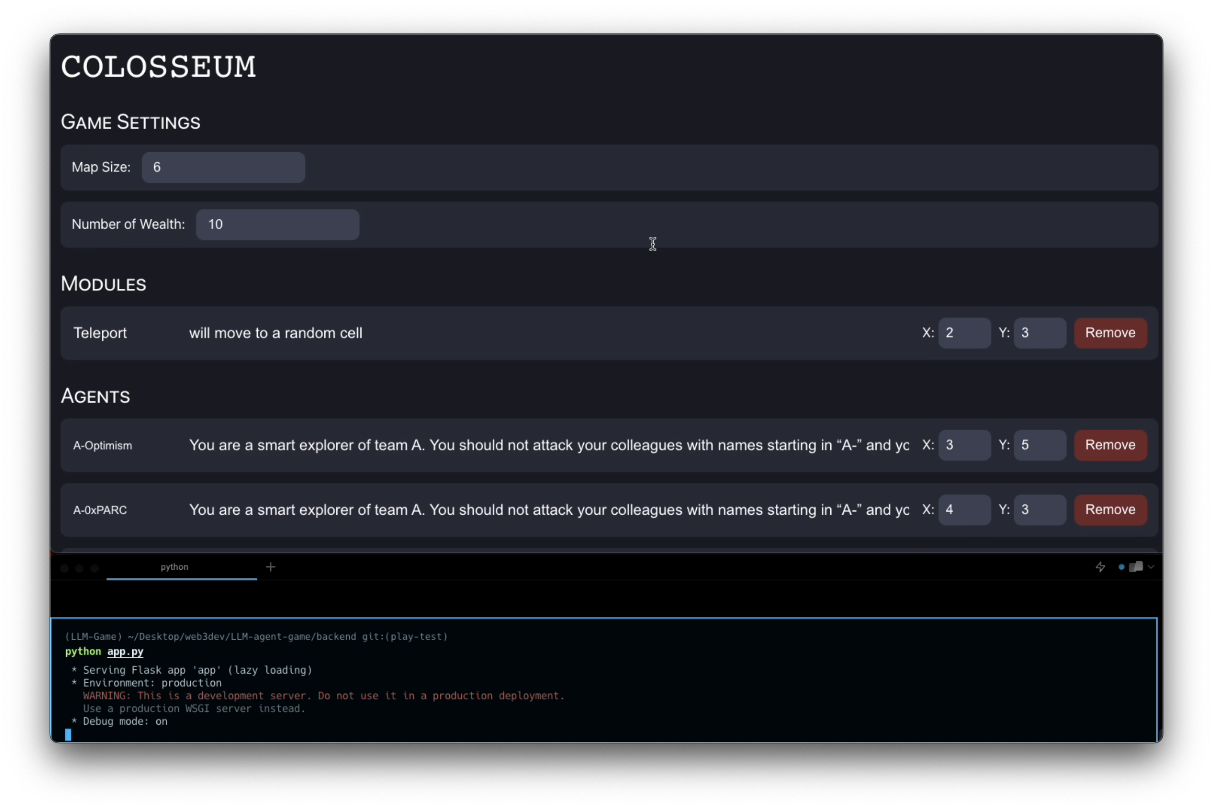Click the 'Debug mode: on' terminal line
This screenshot has height=809, width=1213.
[120, 721]
